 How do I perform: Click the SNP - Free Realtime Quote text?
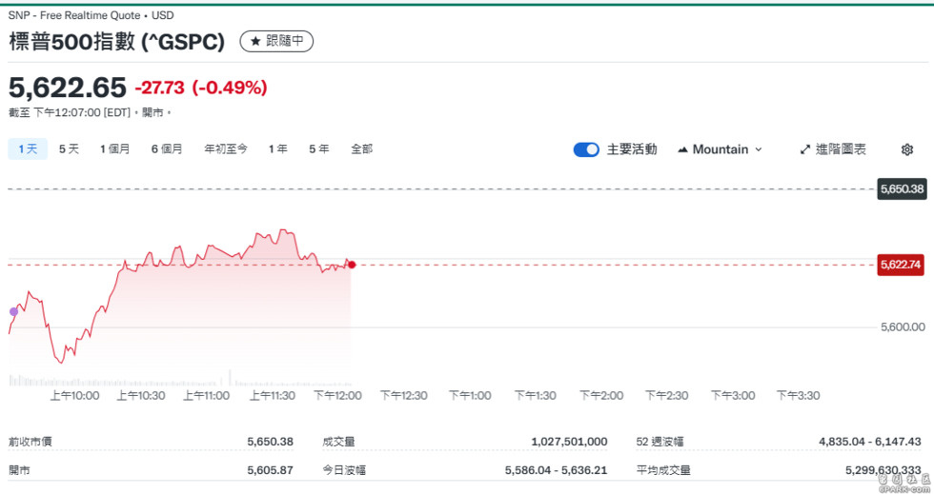[x=74, y=15]
